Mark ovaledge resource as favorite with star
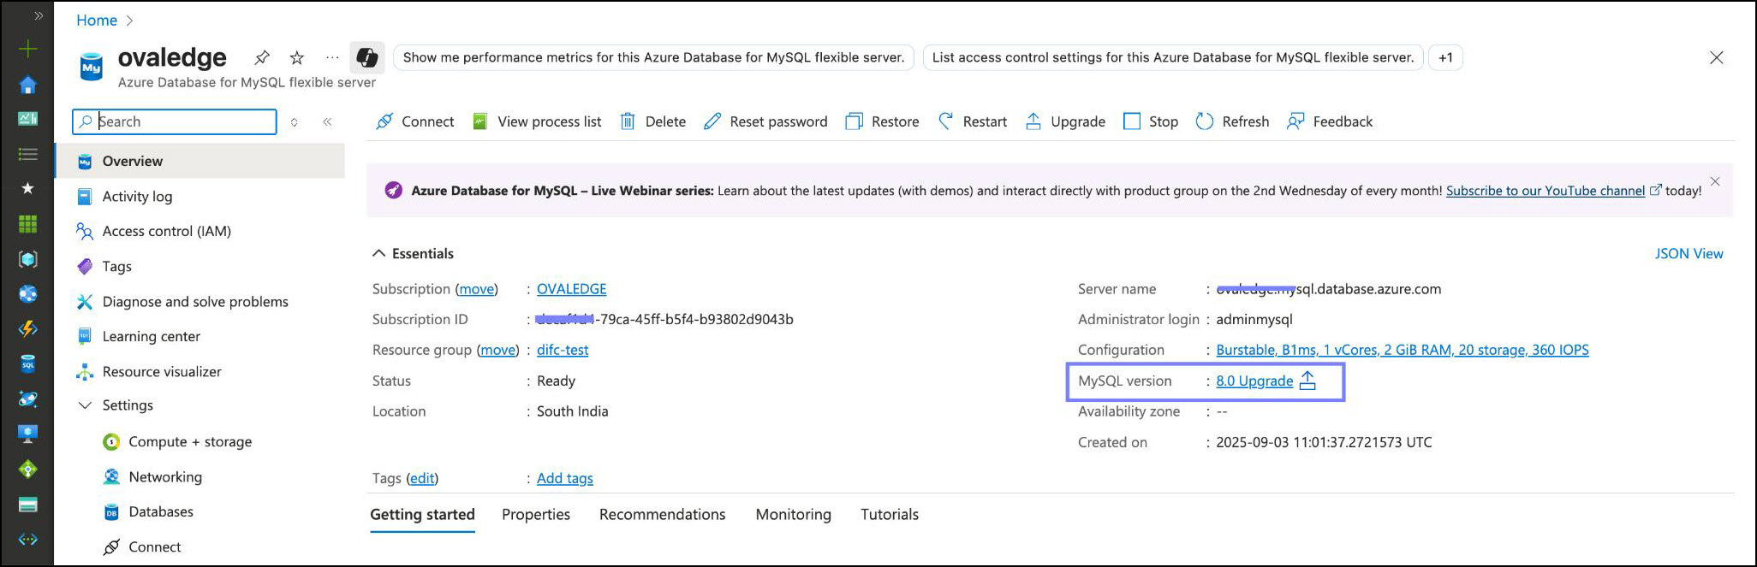This screenshot has width=1757, height=567. pyautogui.click(x=296, y=57)
